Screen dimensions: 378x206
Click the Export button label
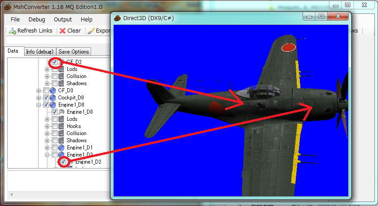click(103, 31)
